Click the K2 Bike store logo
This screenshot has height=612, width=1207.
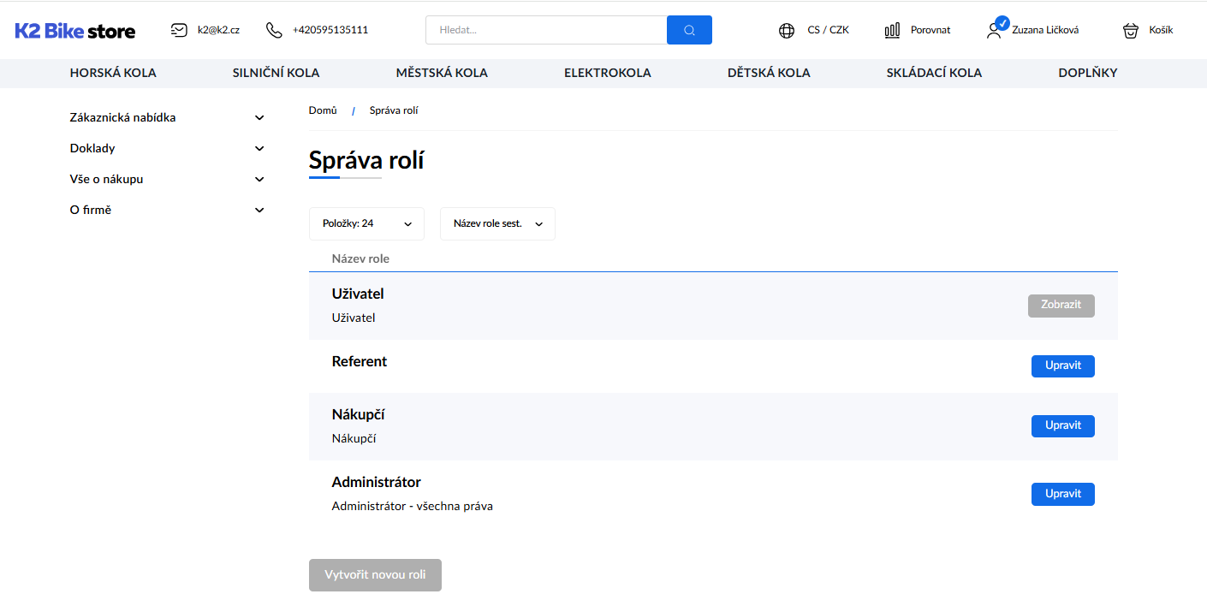pos(75,31)
